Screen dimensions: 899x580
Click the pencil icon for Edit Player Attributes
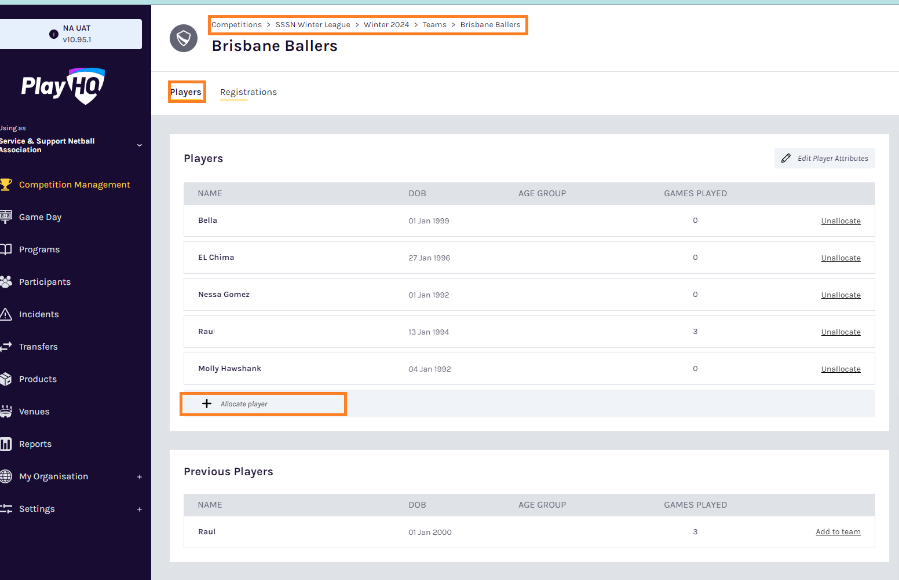coord(786,158)
